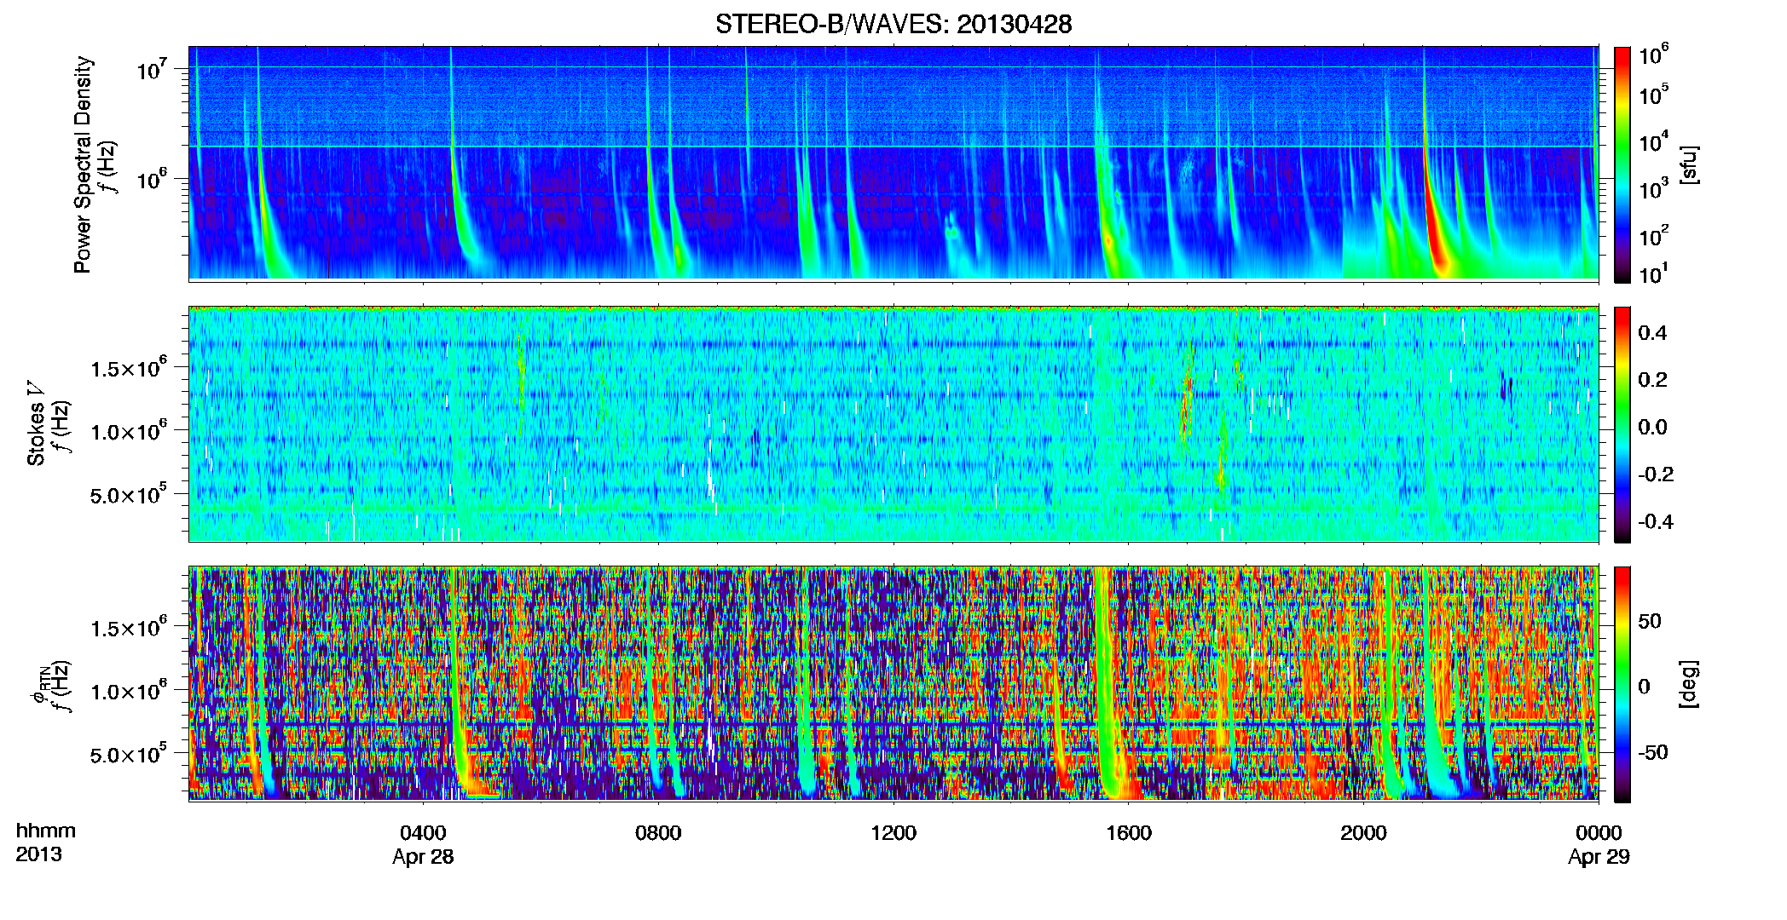Click the 0800 time axis label
Screen dimensions: 1787x920
(x=658, y=832)
